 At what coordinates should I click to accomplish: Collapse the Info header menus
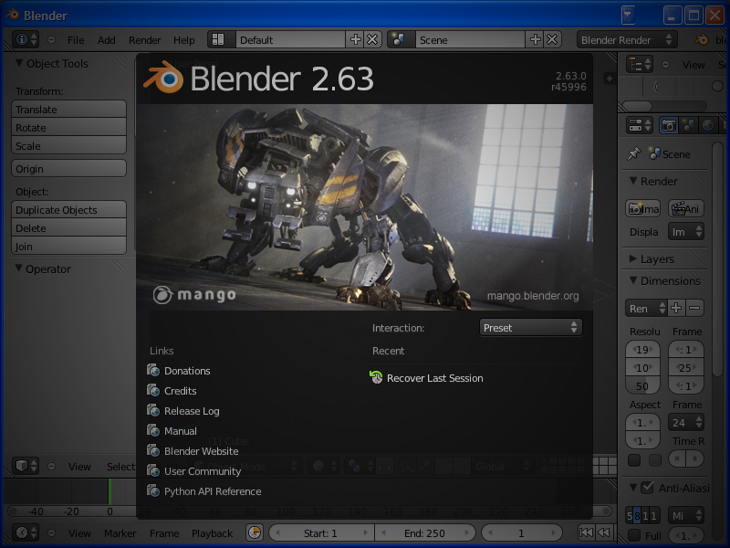(51, 39)
